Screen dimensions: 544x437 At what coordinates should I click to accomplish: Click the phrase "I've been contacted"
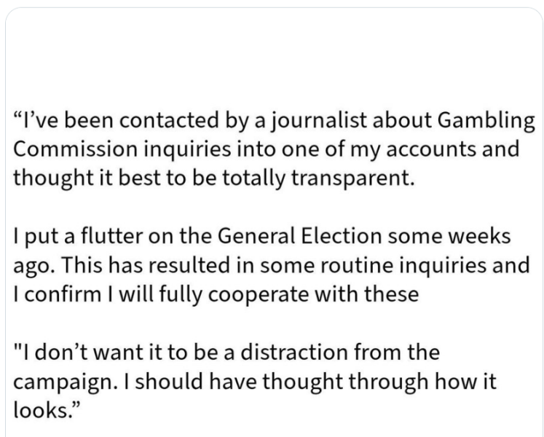click(95, 119)
